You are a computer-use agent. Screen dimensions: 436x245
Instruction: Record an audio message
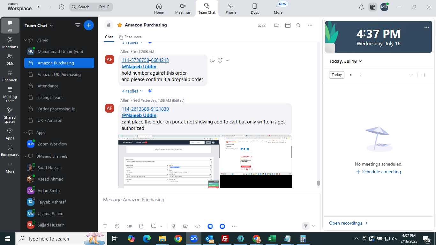pyautogui.click(x=174, y=226)
